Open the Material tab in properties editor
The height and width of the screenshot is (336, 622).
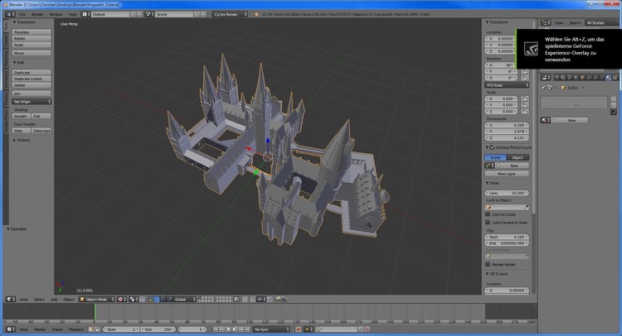click(x=608, y=78)
